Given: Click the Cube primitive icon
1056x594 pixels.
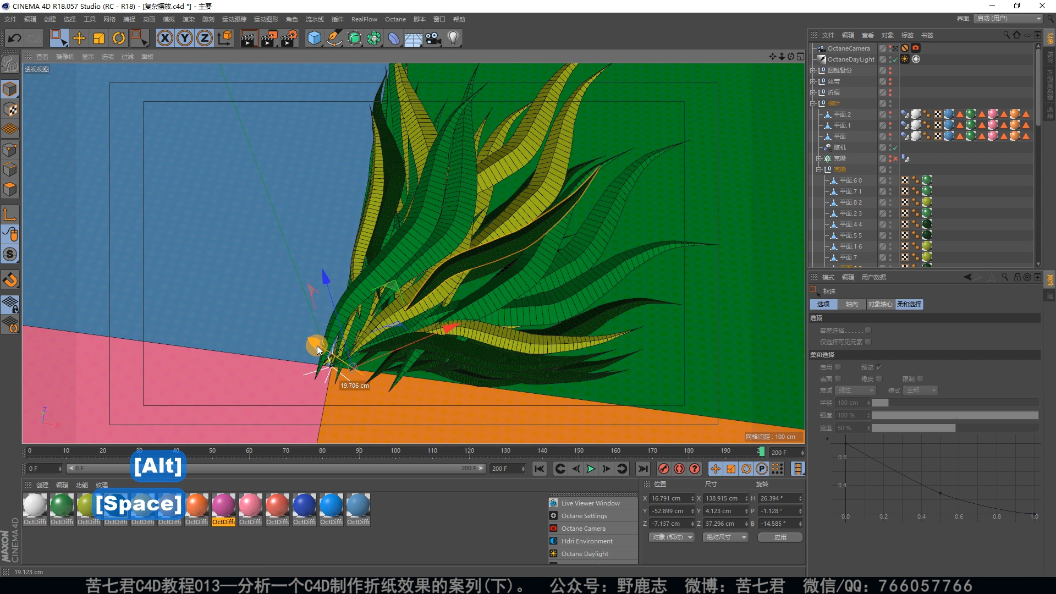Looking at the screenshot, I should point(314,38).
